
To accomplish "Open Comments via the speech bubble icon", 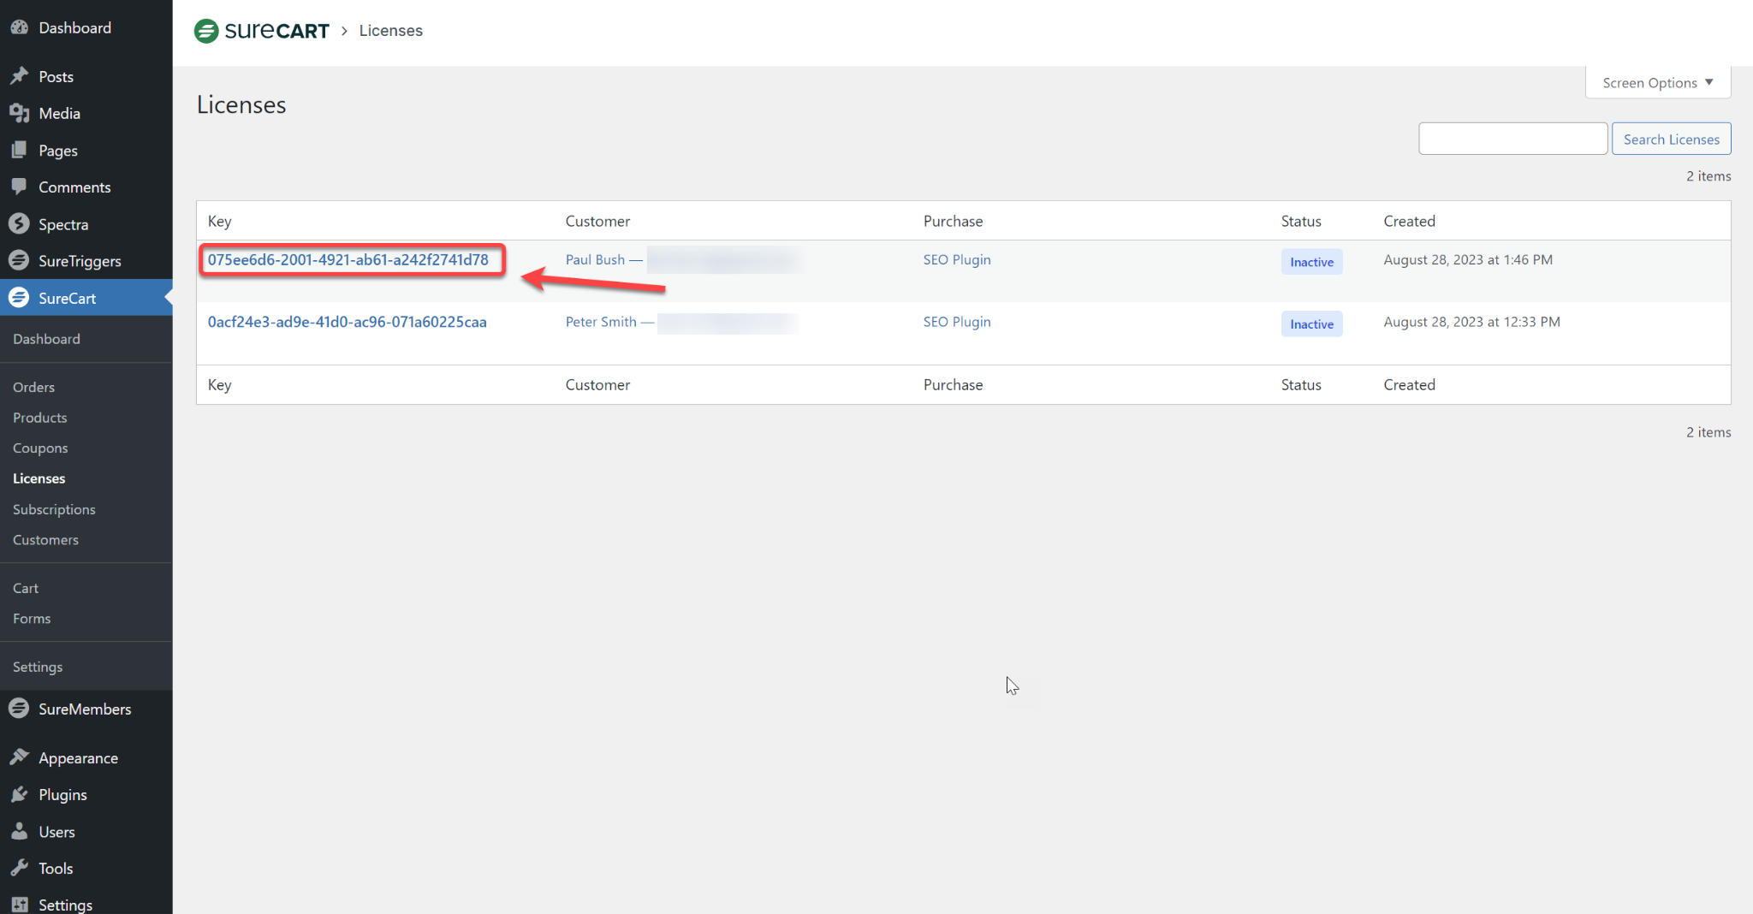I will [20, 187].
